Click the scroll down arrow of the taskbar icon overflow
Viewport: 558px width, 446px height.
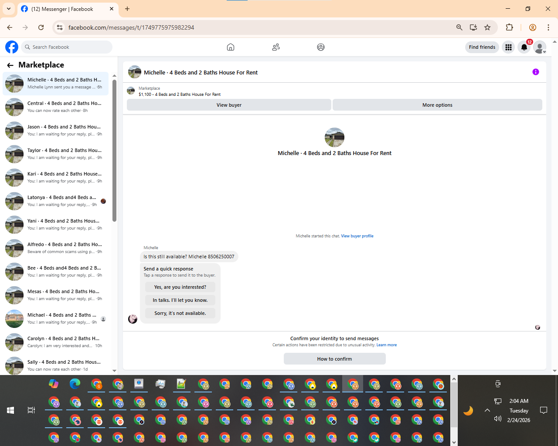click(454, 442)
